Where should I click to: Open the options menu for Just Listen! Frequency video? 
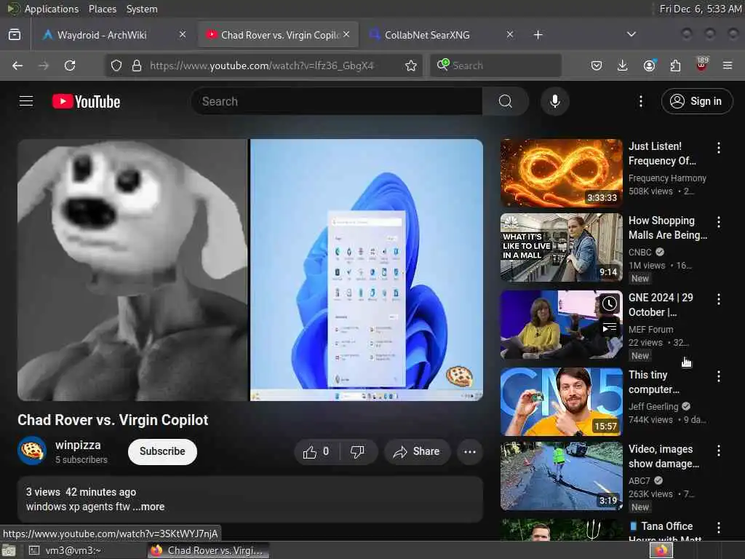718,148
